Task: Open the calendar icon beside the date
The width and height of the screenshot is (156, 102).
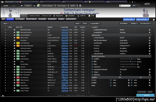Action: [x=2, y=2]
